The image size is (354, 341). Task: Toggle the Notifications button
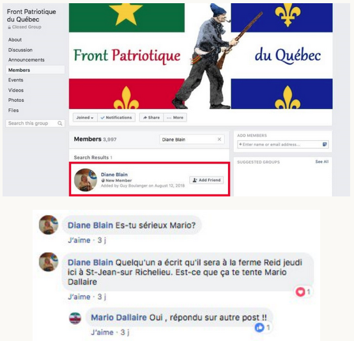[116, 118]
